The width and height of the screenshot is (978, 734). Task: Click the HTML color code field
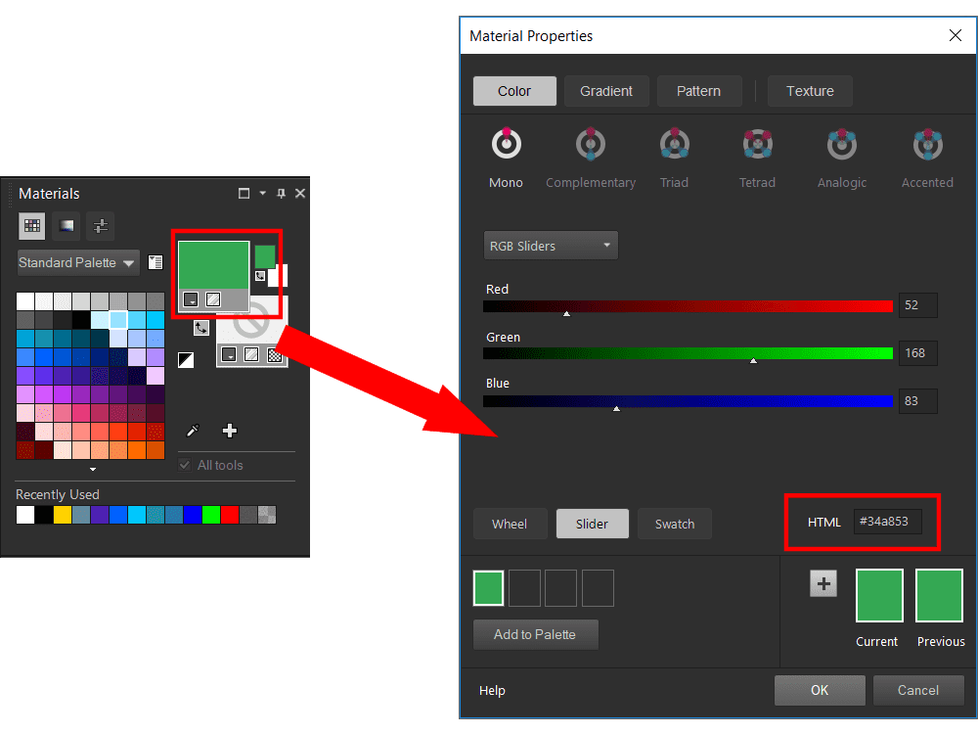(886, 522)
